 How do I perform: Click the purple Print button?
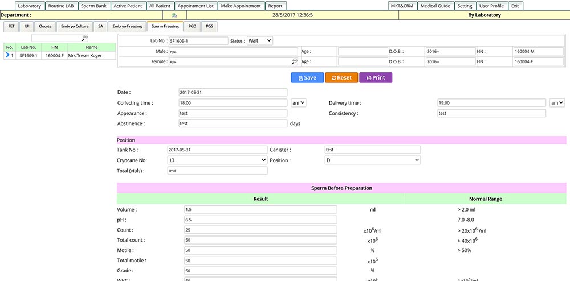[376, 77]
